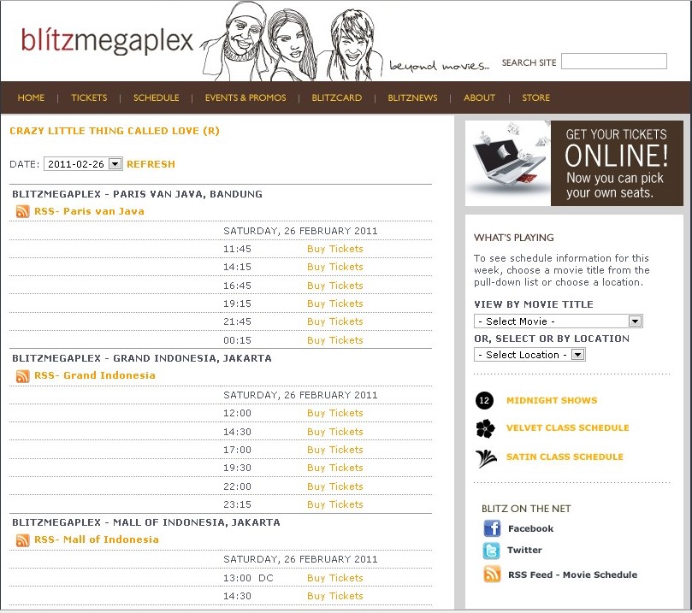Open EVENTS & PROMOS menu

(x=245, y=98)
